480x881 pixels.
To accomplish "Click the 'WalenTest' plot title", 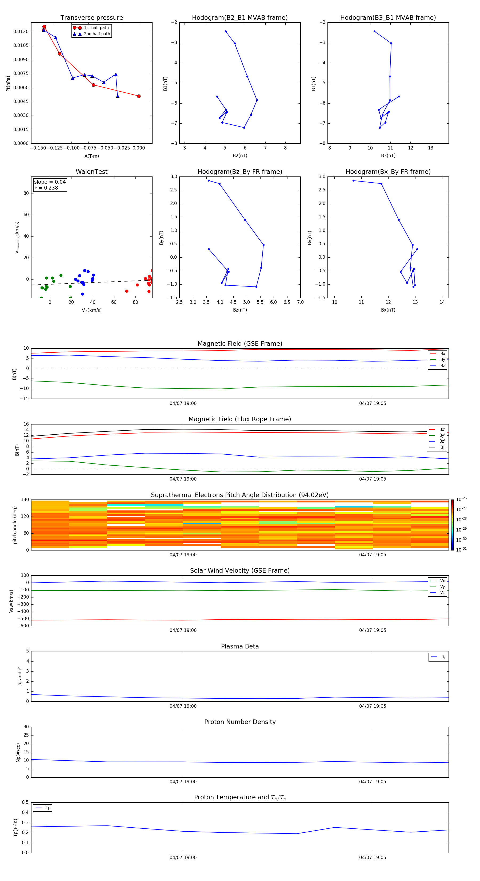I will coord(91,172).
